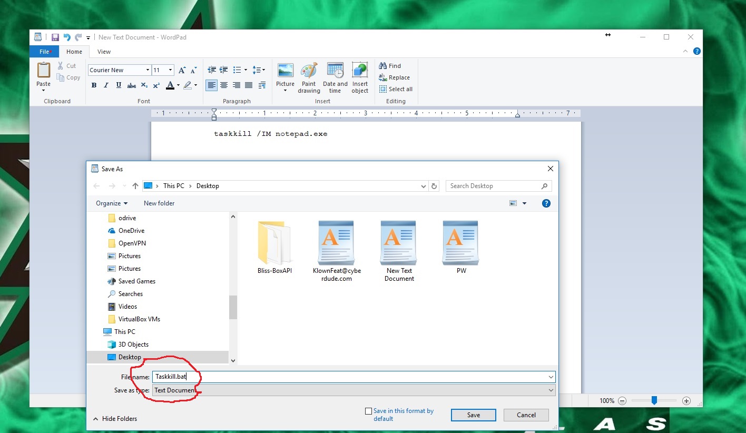Cancel the Save As dialog
This screenshot has height=433, width=746.
point(526,415)
